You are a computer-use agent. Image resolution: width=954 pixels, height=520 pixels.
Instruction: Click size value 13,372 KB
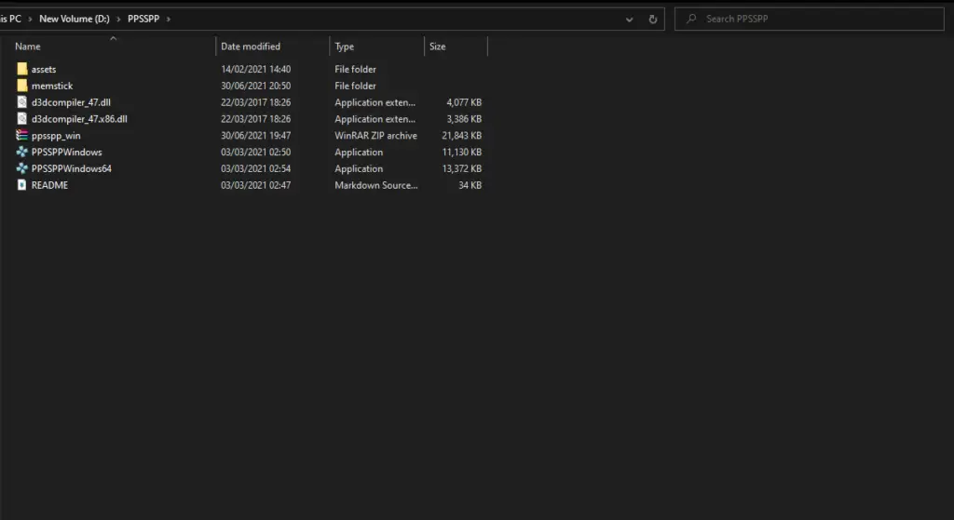462,168
